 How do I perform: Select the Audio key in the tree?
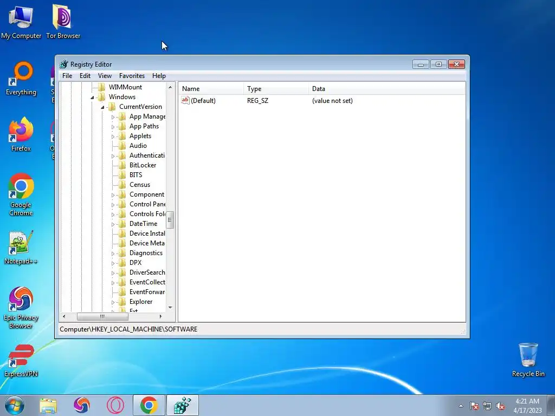coord(138,146)
